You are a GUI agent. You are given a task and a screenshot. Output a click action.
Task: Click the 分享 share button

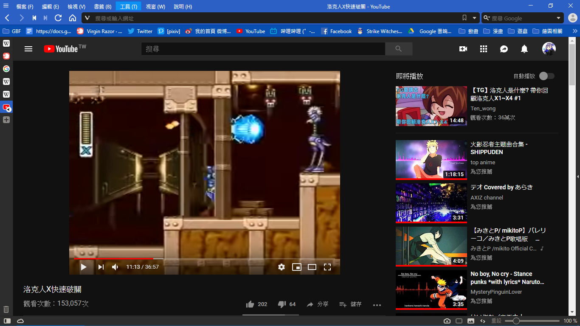click(318, 304)
